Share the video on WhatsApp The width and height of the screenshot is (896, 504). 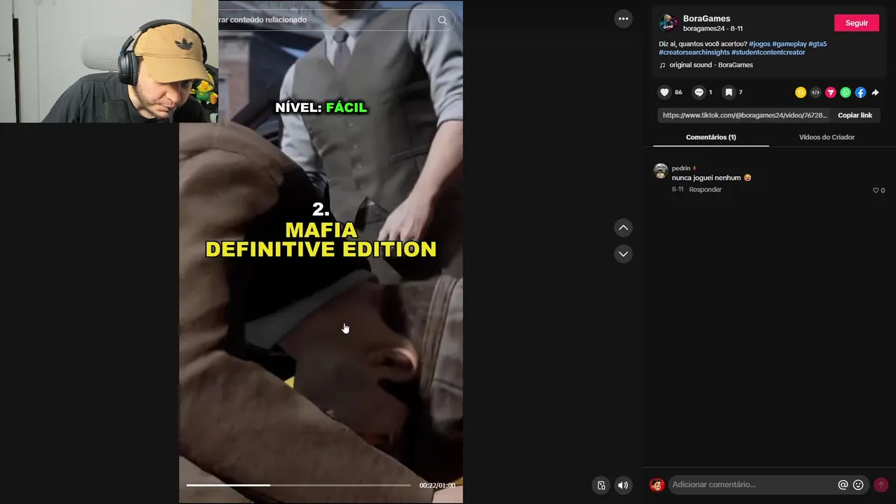[846, 92]
